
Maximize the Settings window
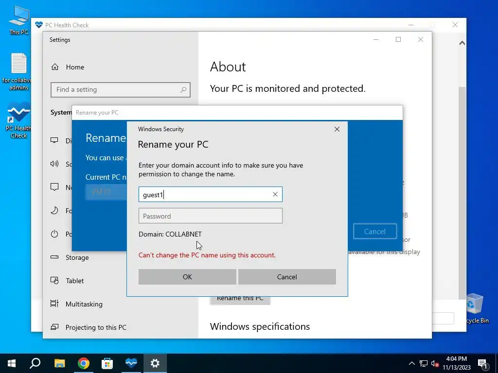[398, 39]
